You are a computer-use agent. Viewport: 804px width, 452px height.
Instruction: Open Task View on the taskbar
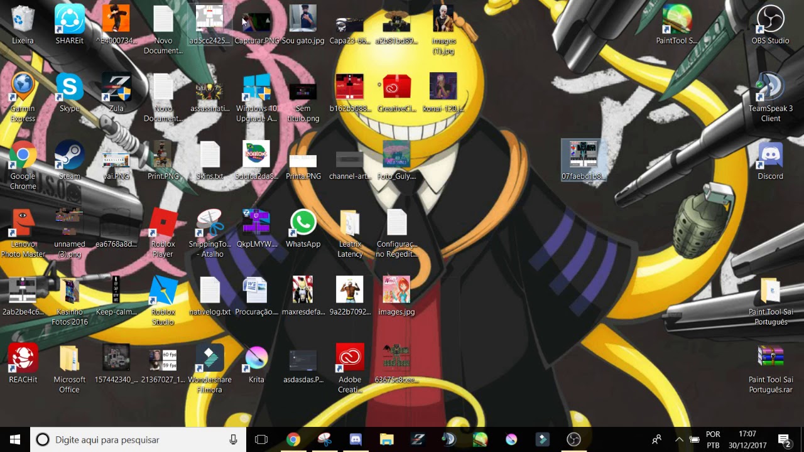[x=261, y=439]
